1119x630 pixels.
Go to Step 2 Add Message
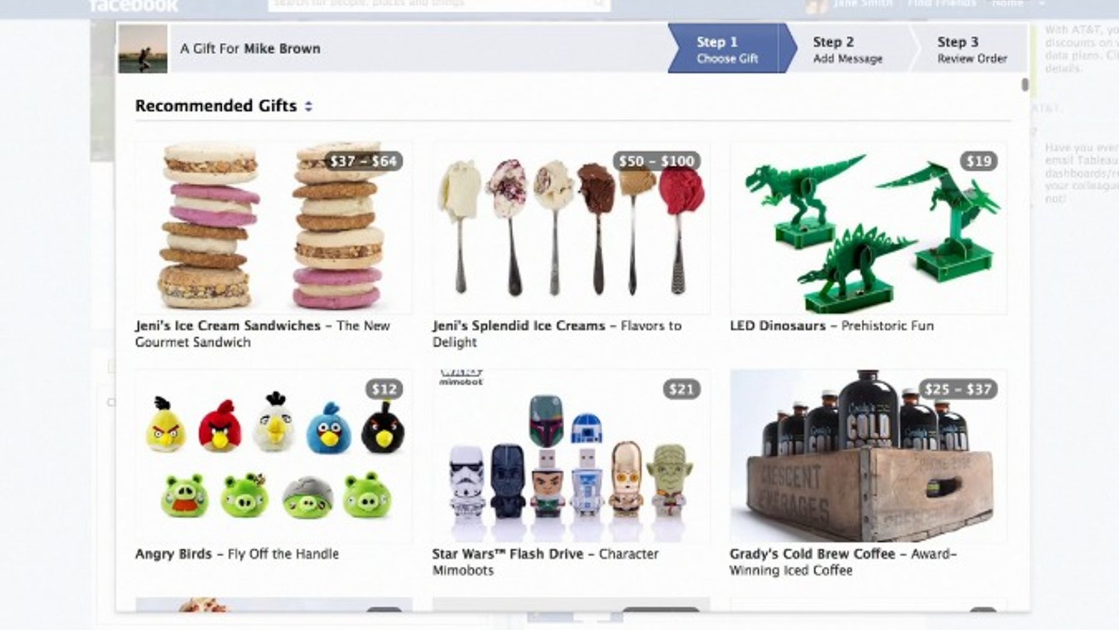click(x=847, y=49)
